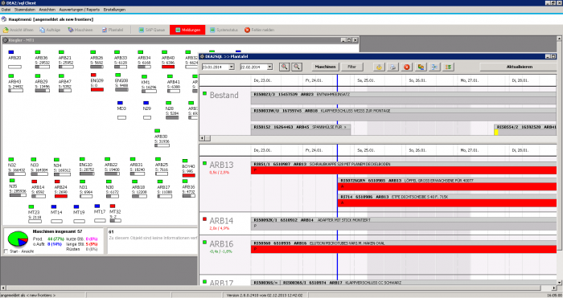Select the RI50092K/1 adapter order in ARB14
563x298 pixels.
pyautogui.click(x=404, y=223)
